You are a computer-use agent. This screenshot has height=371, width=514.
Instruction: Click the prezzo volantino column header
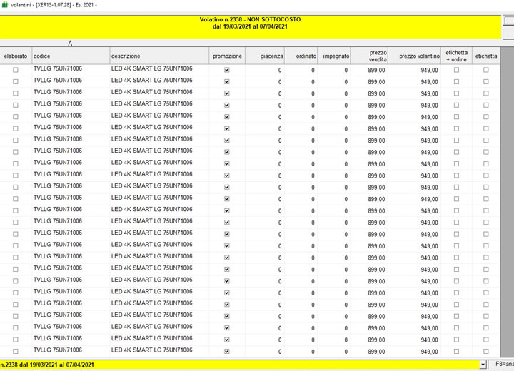click(x=414, y=56)
